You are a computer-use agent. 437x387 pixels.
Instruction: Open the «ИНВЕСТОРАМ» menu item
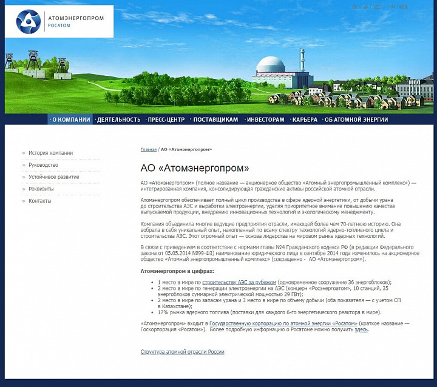tap(265, 119)
